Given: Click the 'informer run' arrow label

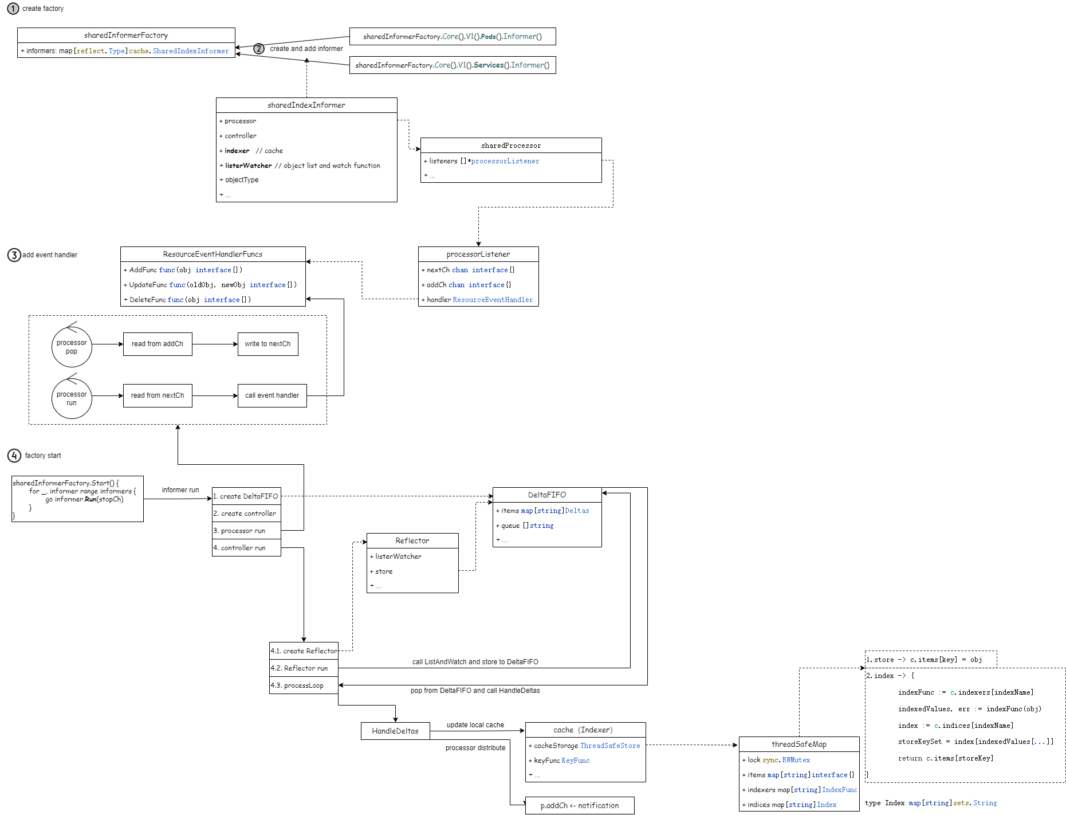Looking at the screenshot, I should point(180,490).
